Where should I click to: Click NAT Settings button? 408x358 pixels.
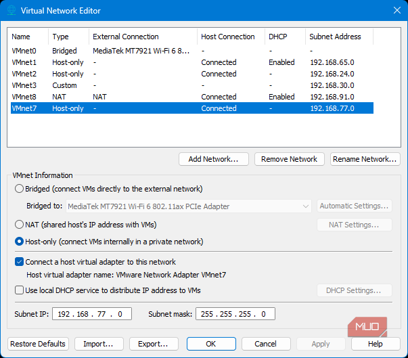pyautogui.click(x=355, y=225)
